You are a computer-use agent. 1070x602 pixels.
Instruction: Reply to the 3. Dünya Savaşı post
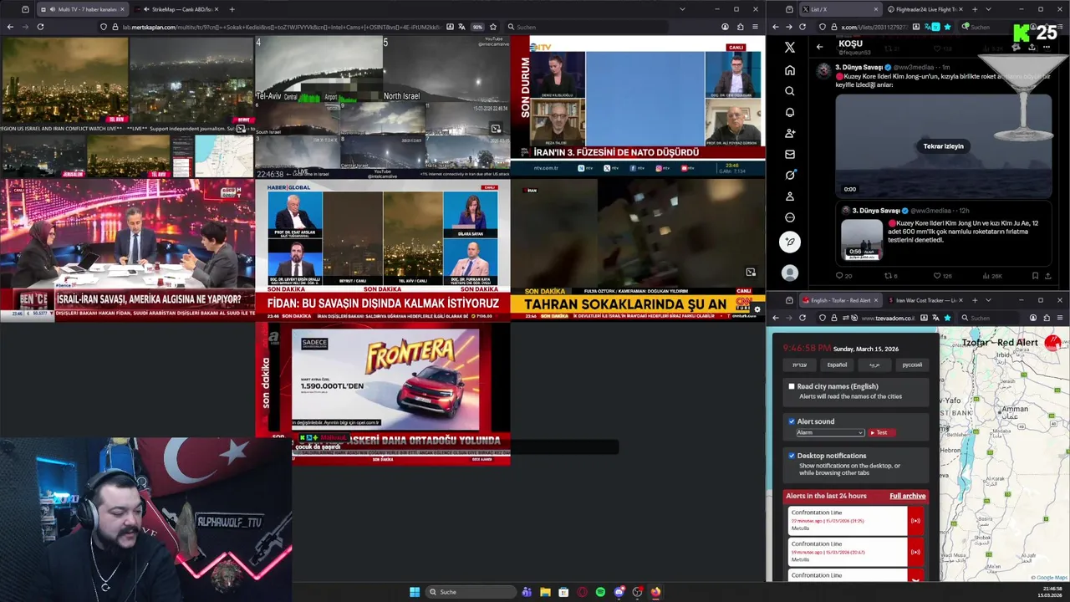click(x=840, y=275)
